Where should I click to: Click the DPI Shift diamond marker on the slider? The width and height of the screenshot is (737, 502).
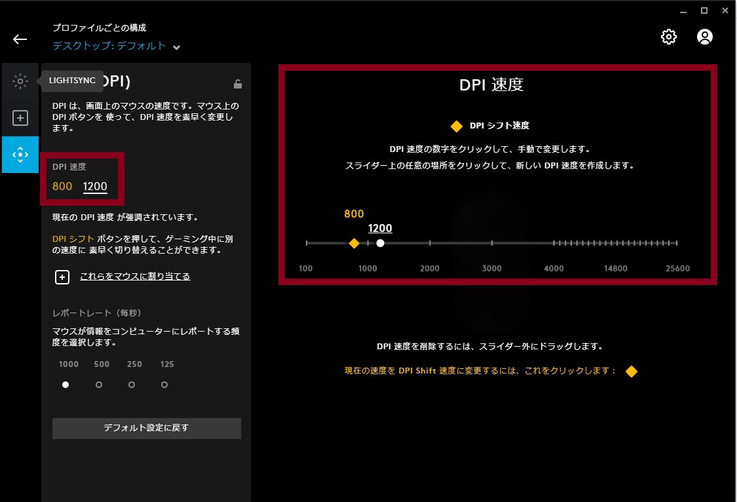coord(354,243)
